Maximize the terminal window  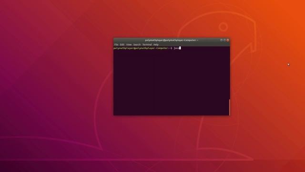224,40
